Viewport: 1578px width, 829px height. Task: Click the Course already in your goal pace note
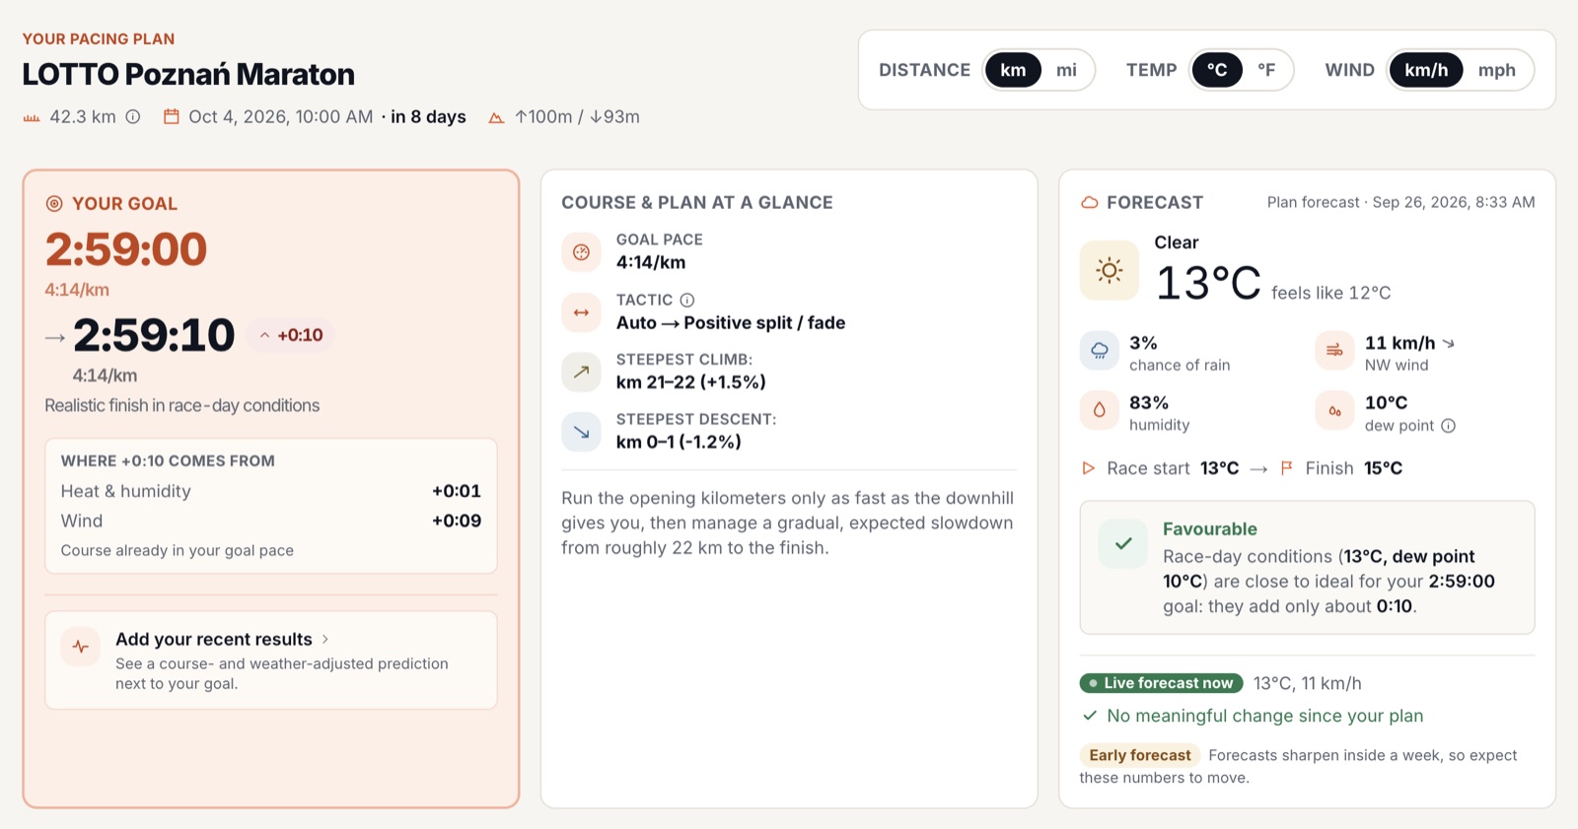click(178, 550)
